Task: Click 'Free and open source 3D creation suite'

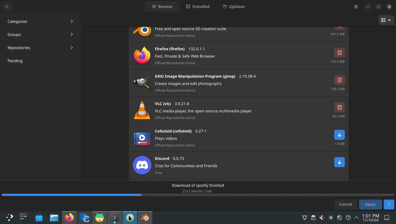Action: click(190, 29)
